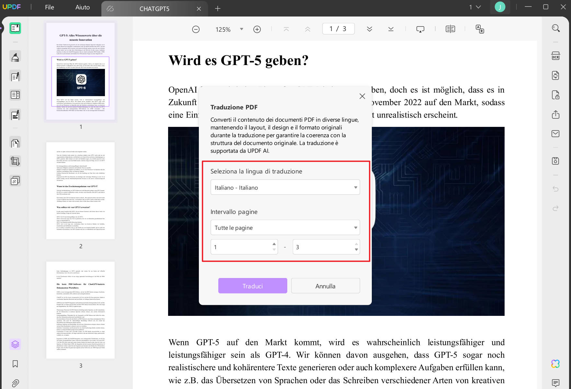The height and width of the screenshot is (389, 571).
Task: Add a new tab with plus
Action: point(218,9)
